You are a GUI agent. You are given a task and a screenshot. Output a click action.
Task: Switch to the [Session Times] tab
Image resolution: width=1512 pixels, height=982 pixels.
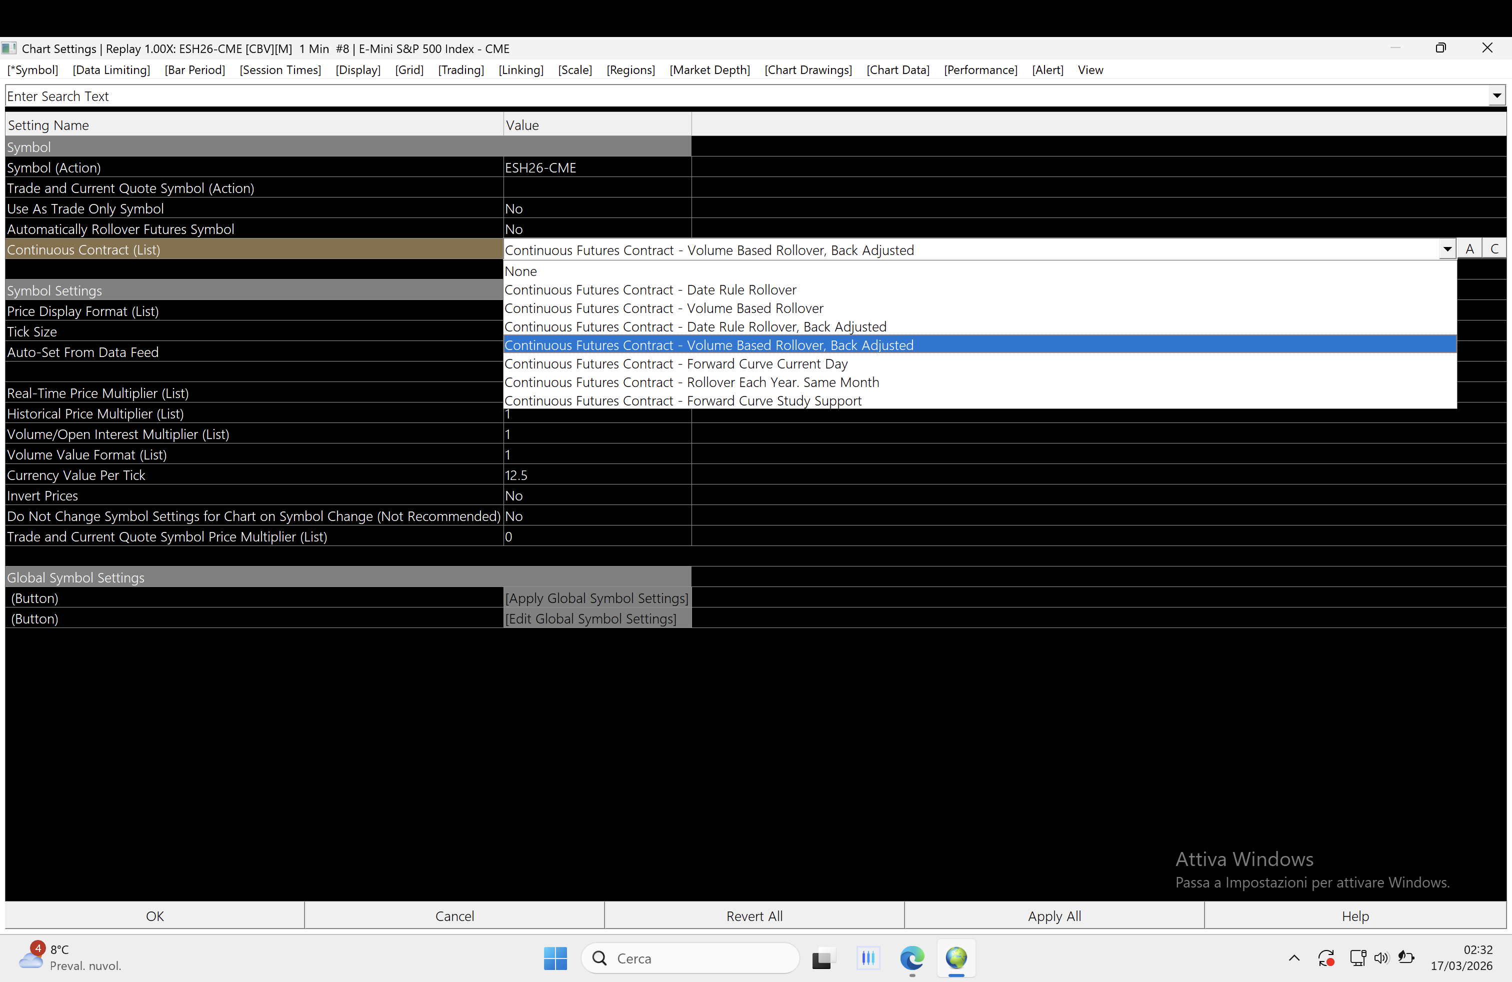[x=280, y=70]
